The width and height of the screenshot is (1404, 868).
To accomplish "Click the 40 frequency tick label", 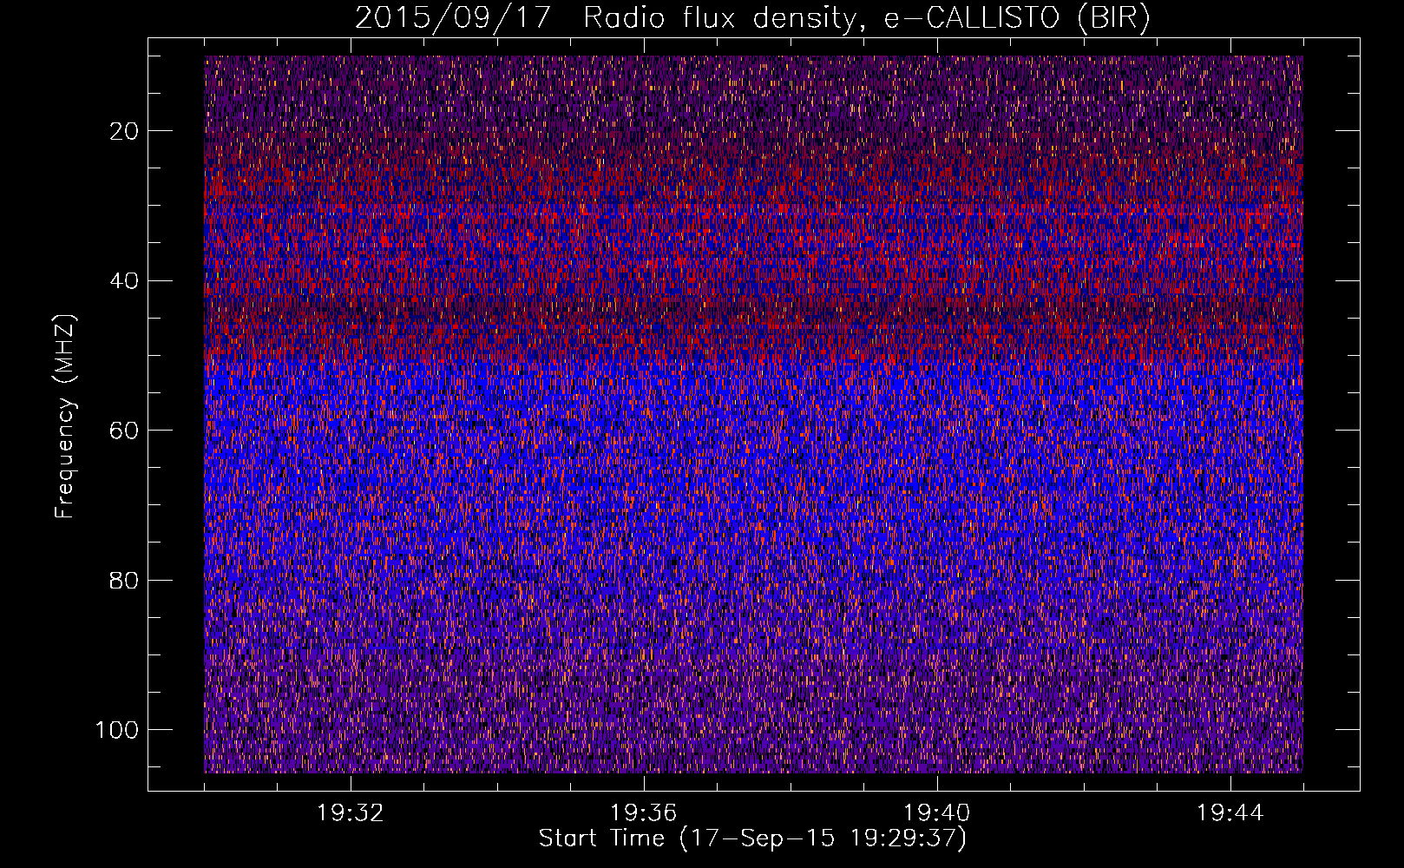I will coord(125,281).
